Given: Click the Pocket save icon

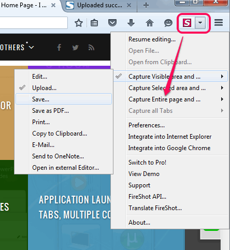Looking at the screenshot, I should coord(112,23).
